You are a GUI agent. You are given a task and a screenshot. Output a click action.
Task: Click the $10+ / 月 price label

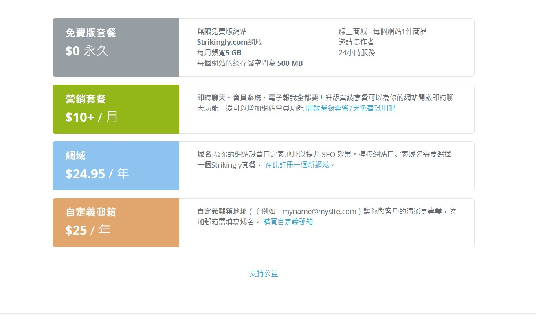click(92, 117)
